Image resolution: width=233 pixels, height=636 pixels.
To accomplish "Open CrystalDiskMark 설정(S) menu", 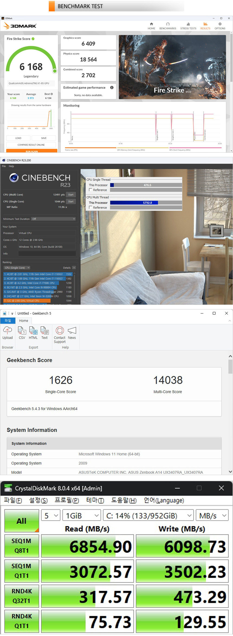I will [x=38, y=500].
